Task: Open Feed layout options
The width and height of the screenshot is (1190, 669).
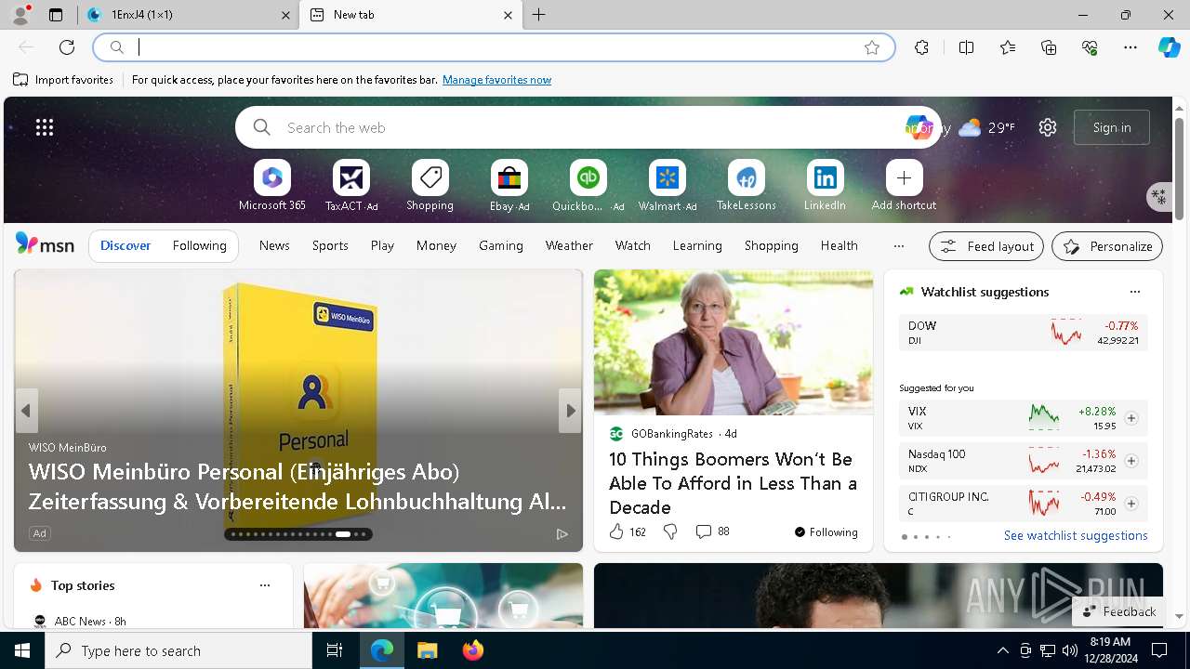Action: coord(986,246)
